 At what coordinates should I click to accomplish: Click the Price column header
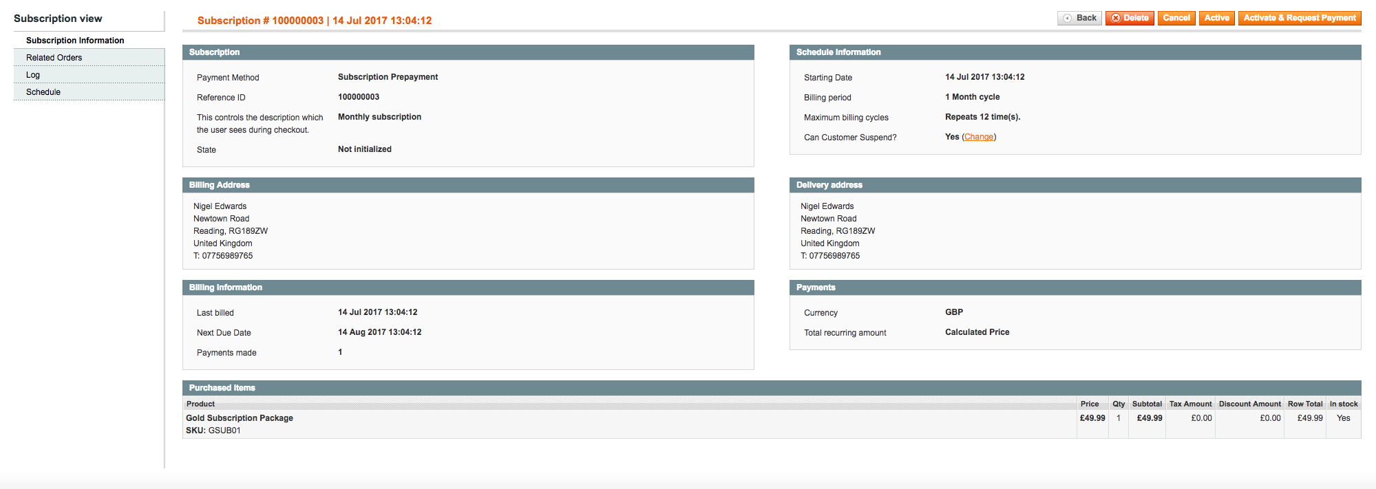pyautogui.click(x=1090, y=404)
